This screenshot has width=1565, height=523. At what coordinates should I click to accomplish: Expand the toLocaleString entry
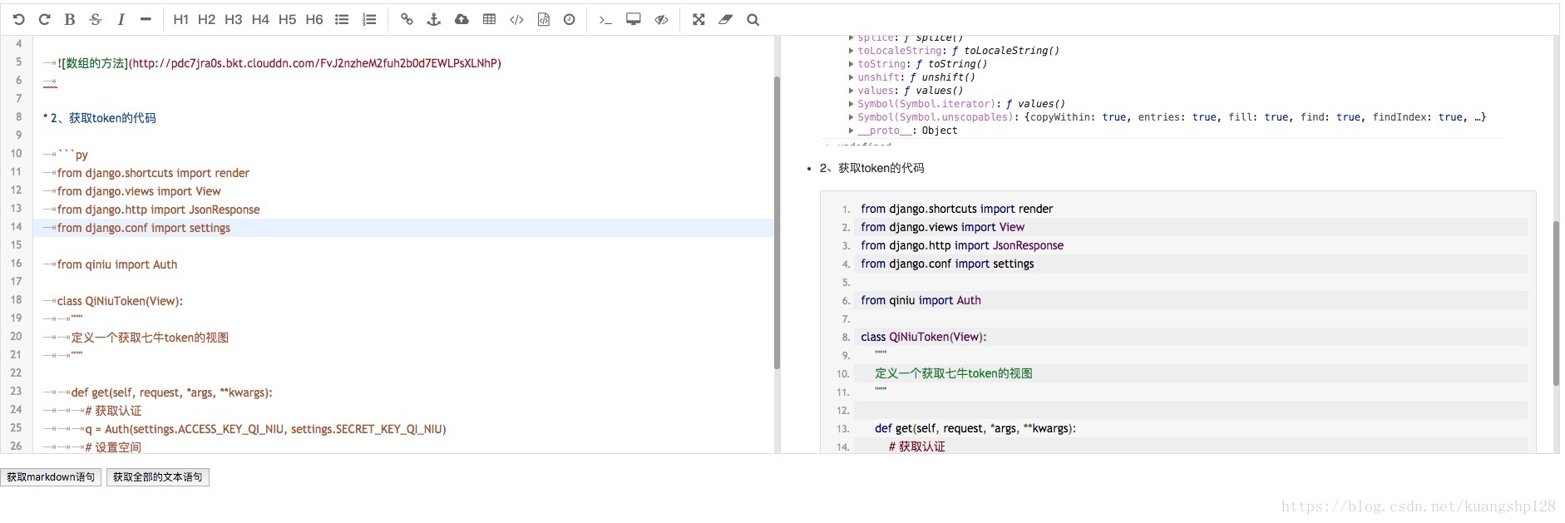coord(851,51)
